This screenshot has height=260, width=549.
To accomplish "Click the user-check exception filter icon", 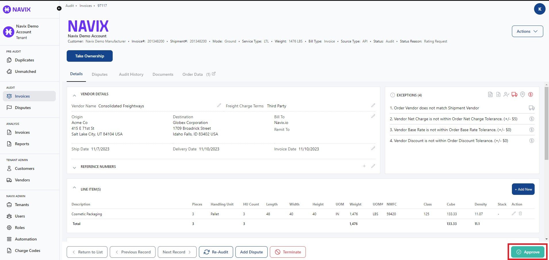I will 506,94.
